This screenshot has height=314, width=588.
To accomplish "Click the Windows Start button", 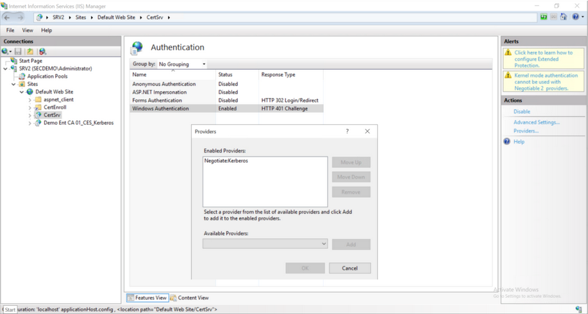I will [10, 310].
